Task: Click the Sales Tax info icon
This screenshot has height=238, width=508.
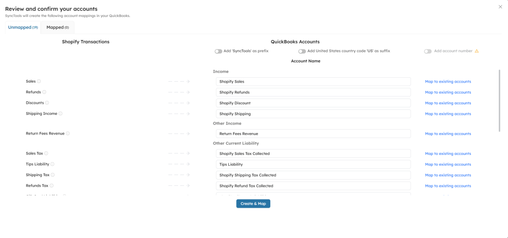Action: click(46, 153)
